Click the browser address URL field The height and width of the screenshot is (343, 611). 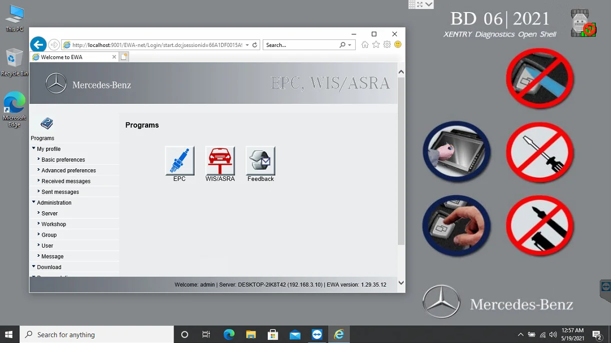[x=157, y=45]
